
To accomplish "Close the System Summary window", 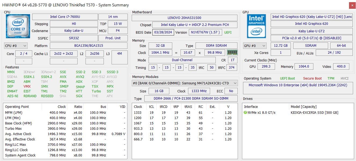I will [x=352, y=5].
